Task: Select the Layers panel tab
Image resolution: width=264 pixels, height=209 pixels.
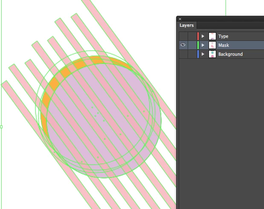Action: tap(186, 25)
